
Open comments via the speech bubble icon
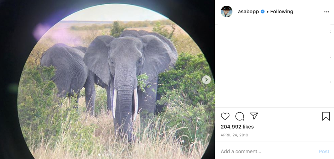[x=240, y=116]
